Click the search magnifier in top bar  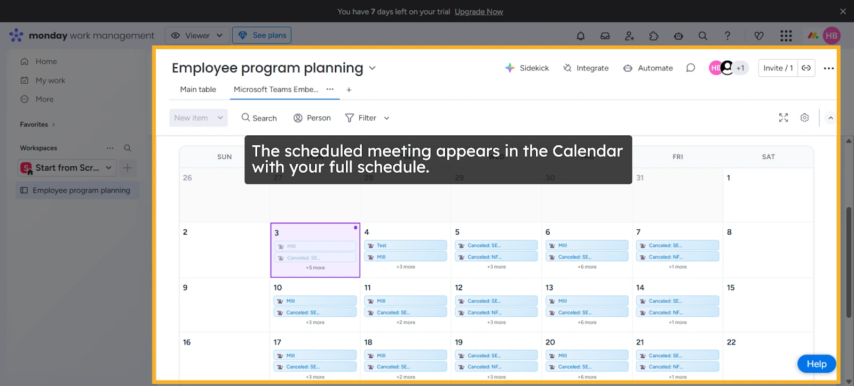[x=702, y=35]
